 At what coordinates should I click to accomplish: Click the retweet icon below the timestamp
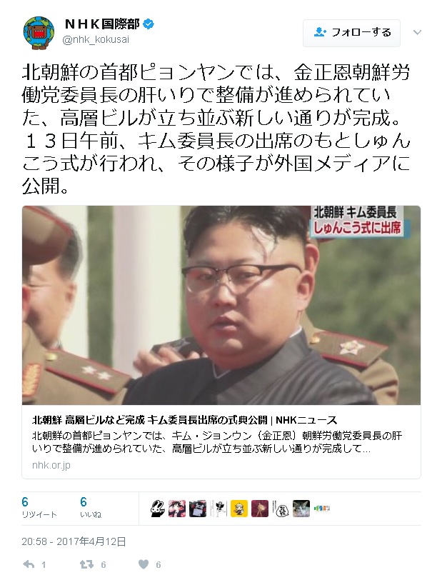coord(86,564)
